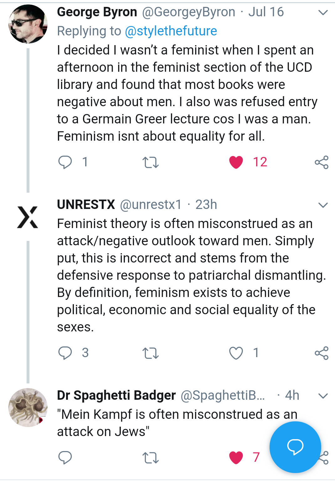Open Dr Spaghetti Badger tweet options chevron
Viewport: 335px width, 484px height.
(x=323, y=396)
